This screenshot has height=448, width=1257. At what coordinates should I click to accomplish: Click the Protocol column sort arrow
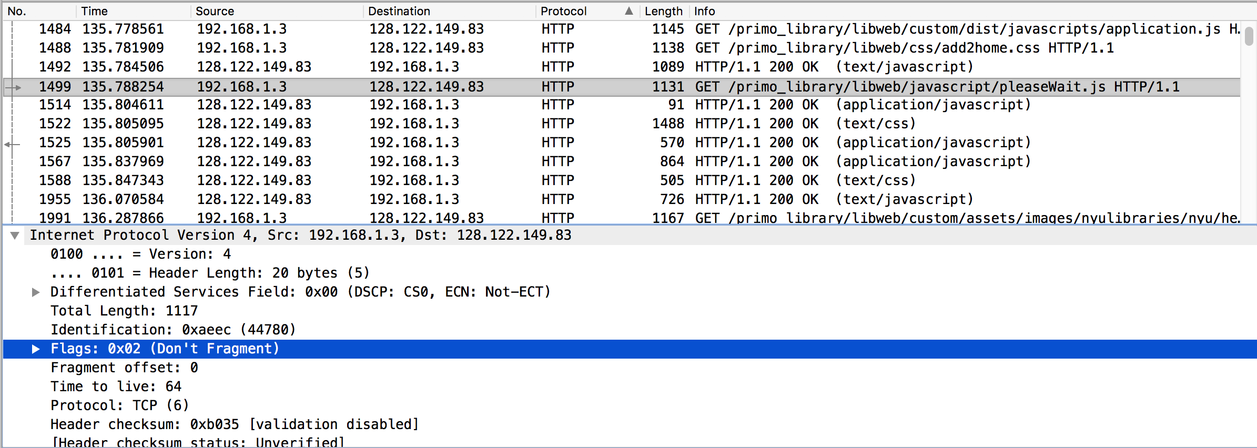628,11
